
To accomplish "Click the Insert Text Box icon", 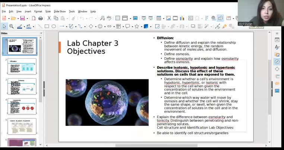I will tap(190, 18).
